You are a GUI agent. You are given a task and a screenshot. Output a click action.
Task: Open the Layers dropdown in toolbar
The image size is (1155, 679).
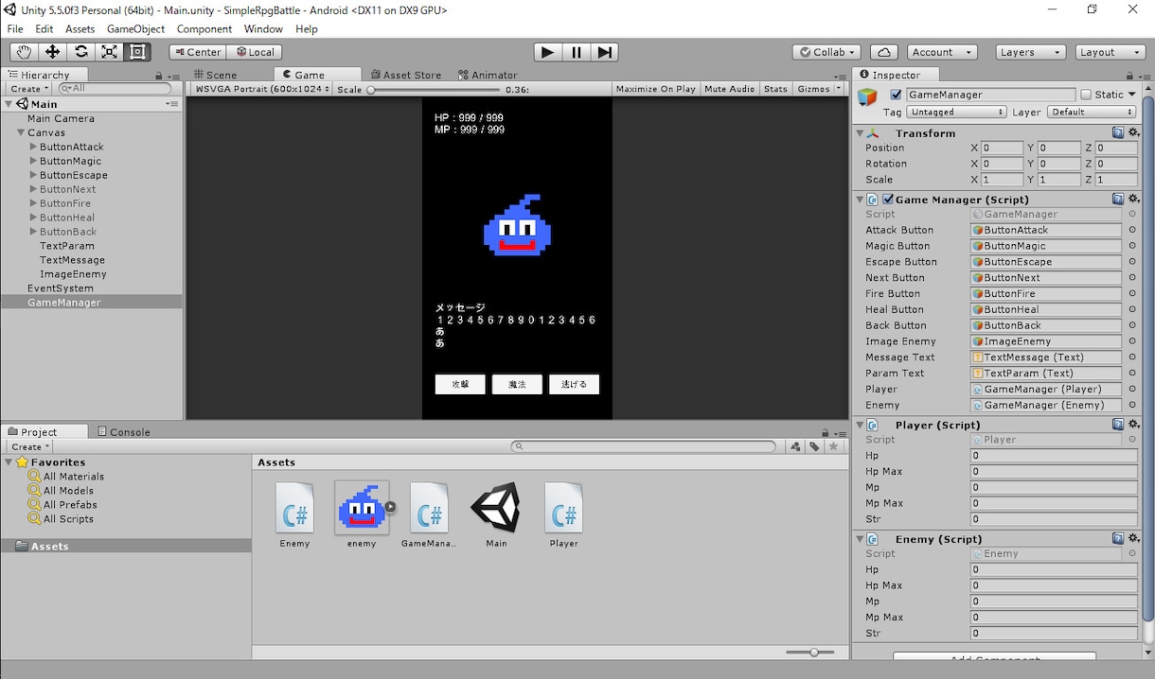(1031, 52)
